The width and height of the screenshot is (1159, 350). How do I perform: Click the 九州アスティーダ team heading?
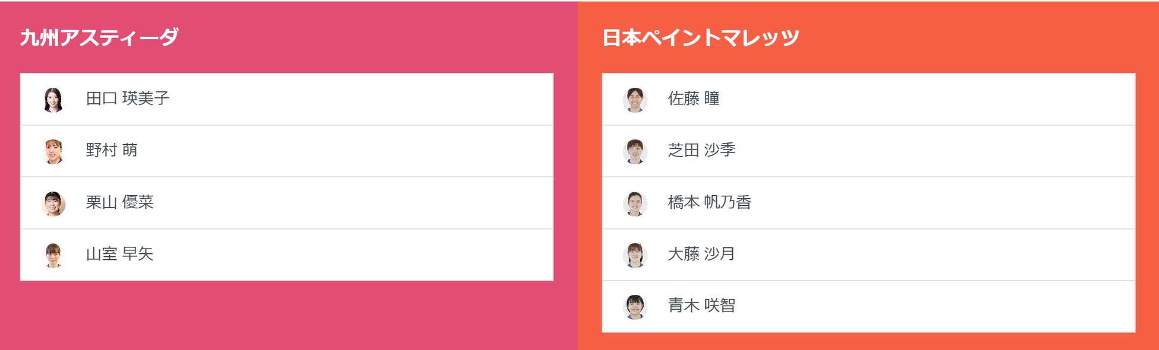tap(99, 37)
